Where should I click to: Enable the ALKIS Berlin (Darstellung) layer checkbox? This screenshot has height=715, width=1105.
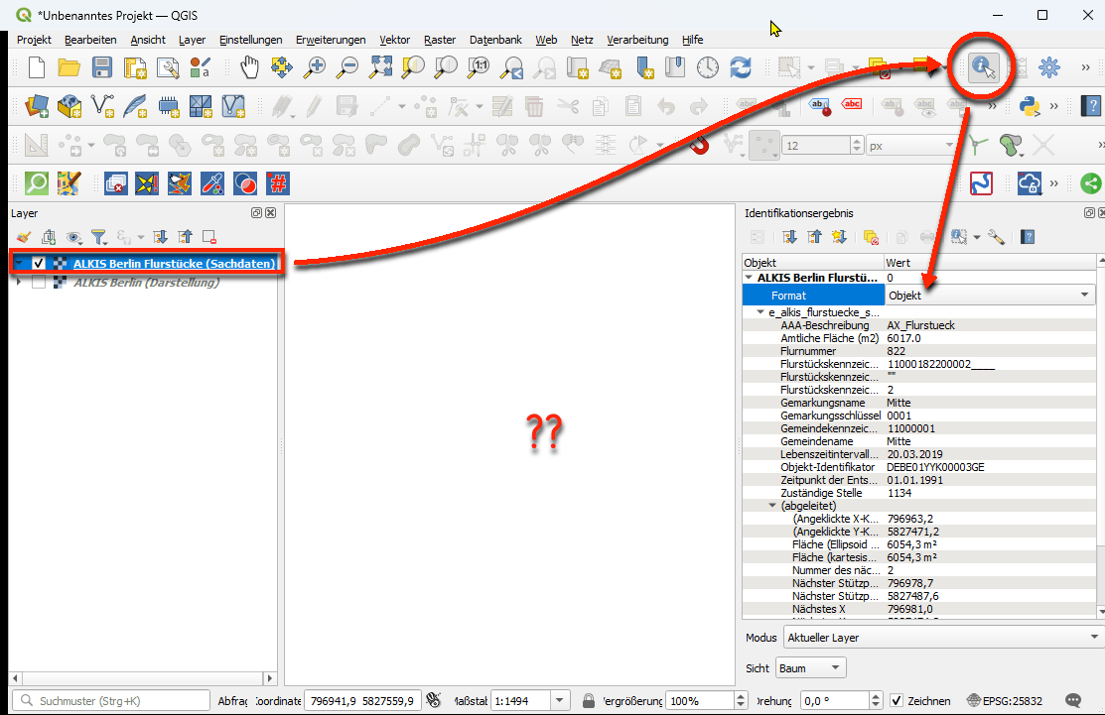[x=40, y=283]
